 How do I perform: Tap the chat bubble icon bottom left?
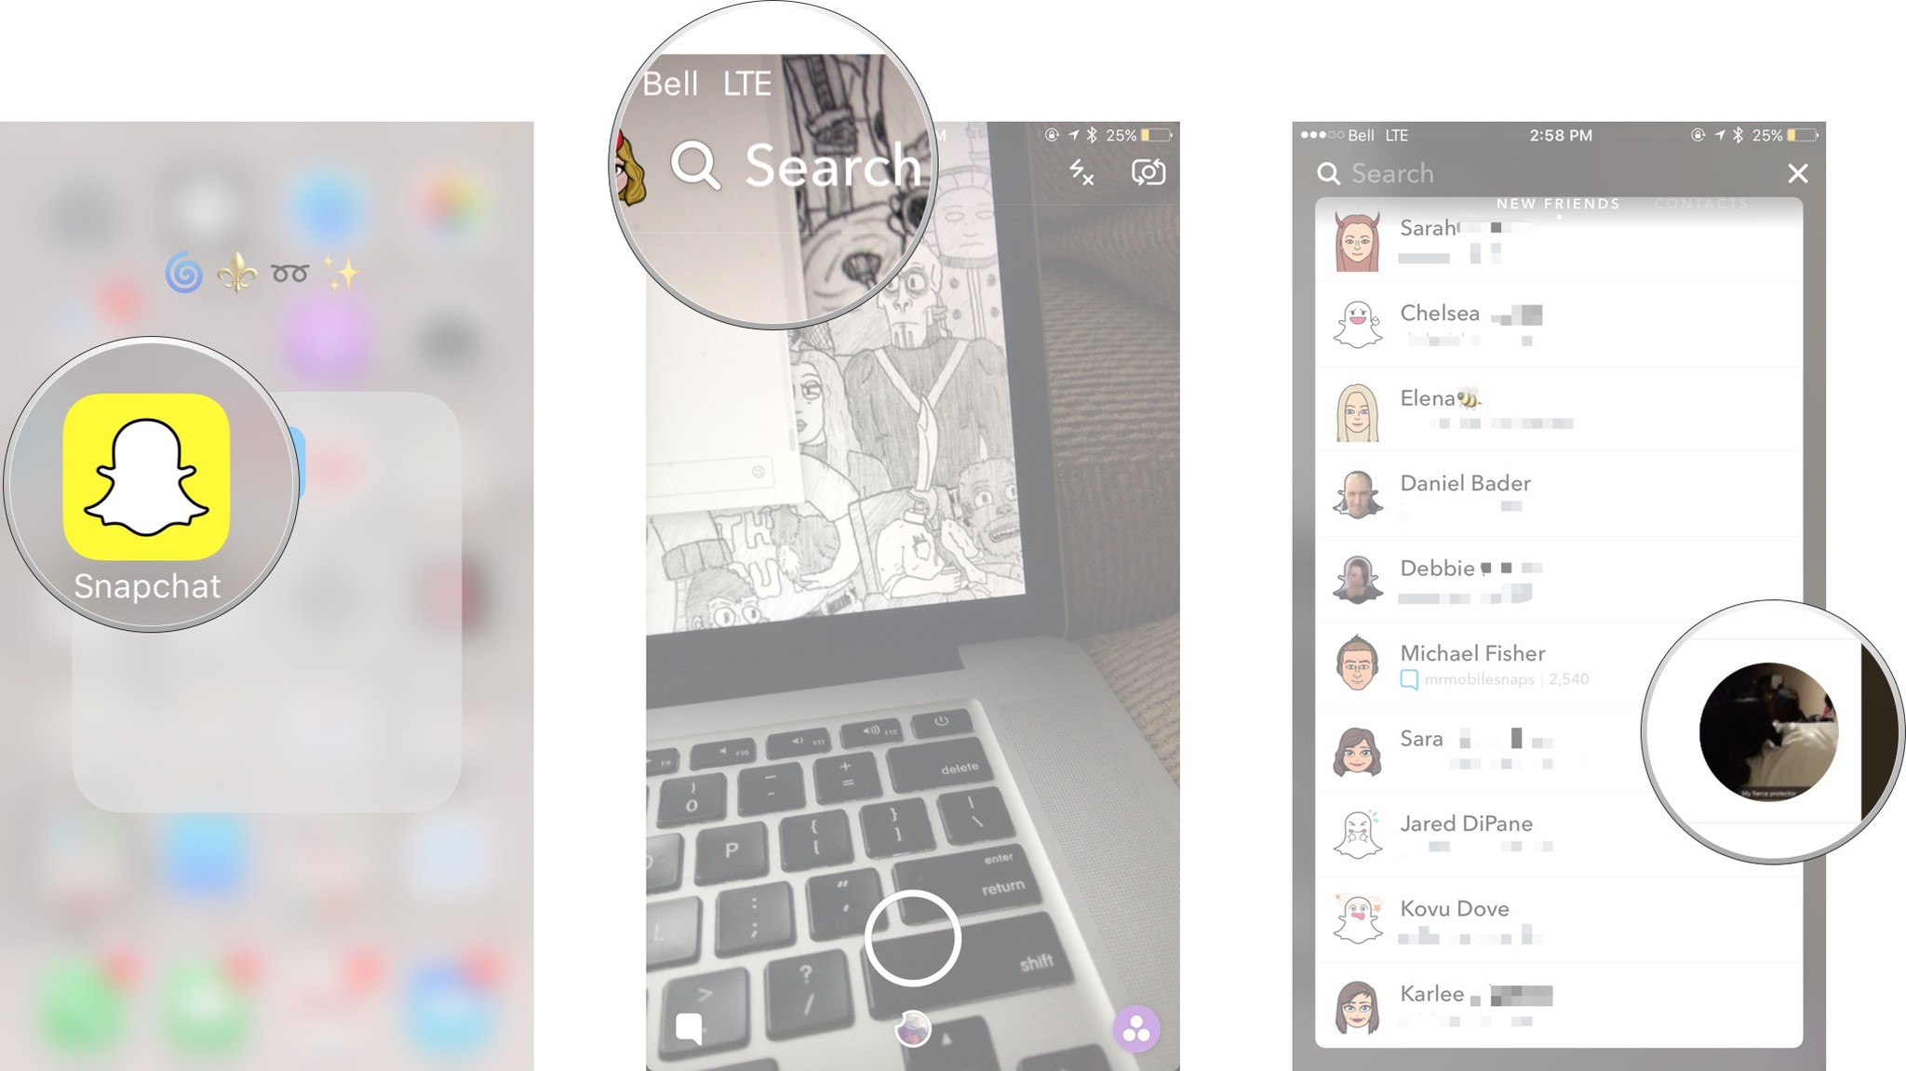click(689, 1028)
